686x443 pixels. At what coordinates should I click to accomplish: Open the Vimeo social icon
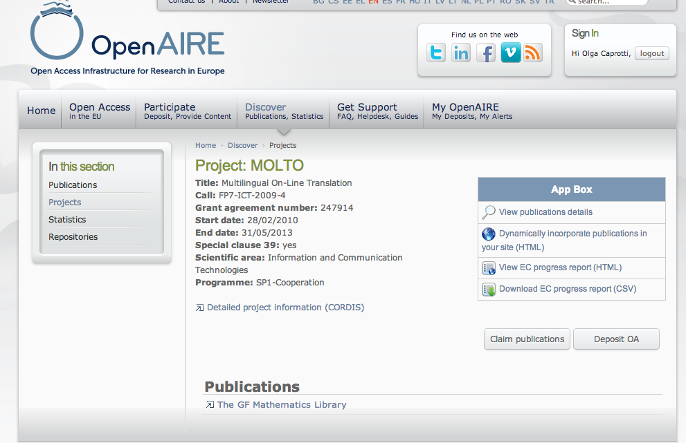[511, 53]
